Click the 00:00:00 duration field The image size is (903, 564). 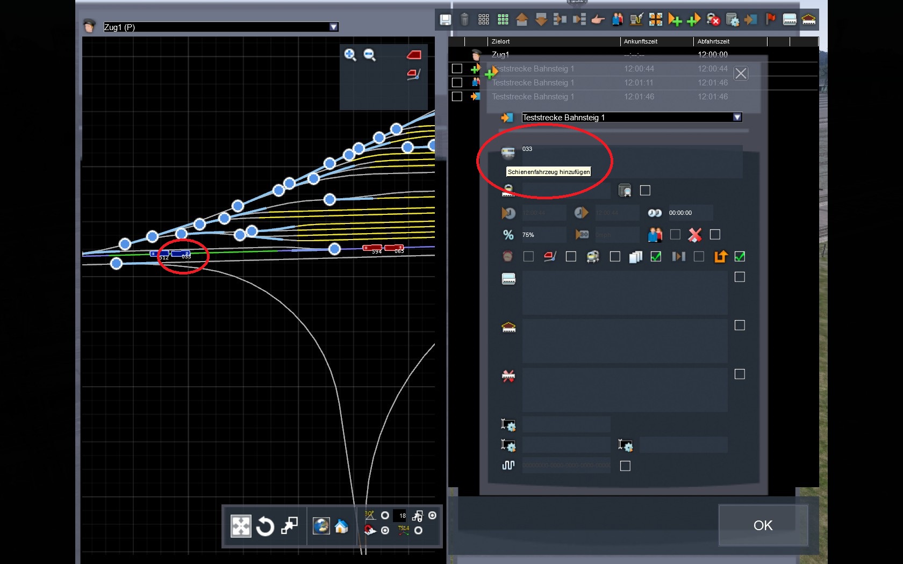coord(690,213)
